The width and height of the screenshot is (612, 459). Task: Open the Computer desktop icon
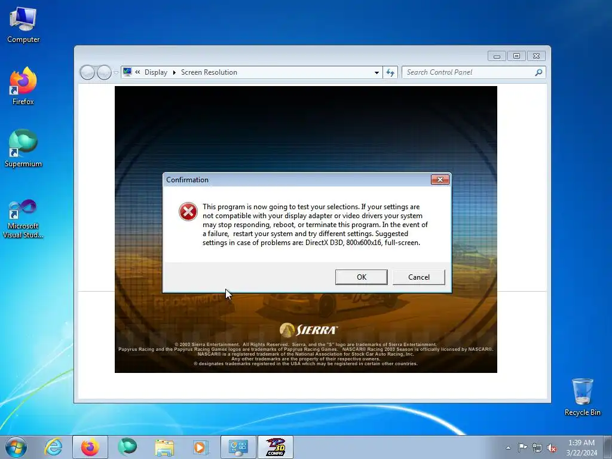coord(23,25)
